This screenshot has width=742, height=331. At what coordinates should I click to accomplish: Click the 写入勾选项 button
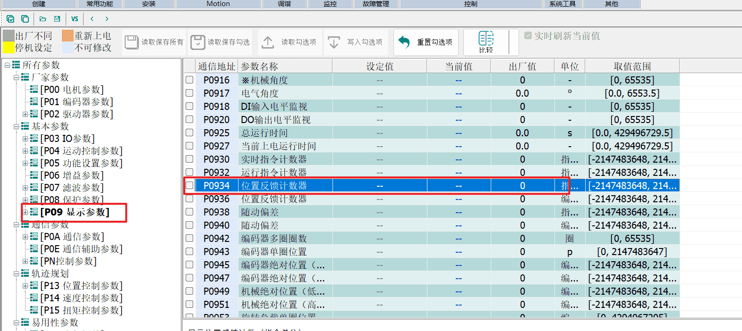pyautogui.click(x=356, y=42)
